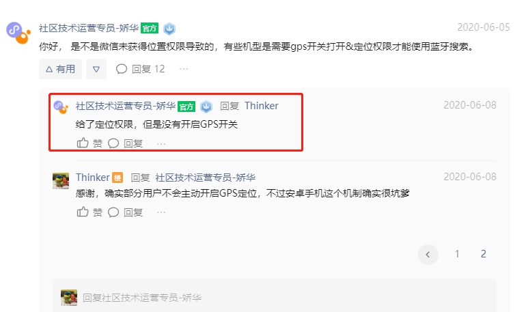Open more options dots on Thinker's reply

[x=161, y=212]
